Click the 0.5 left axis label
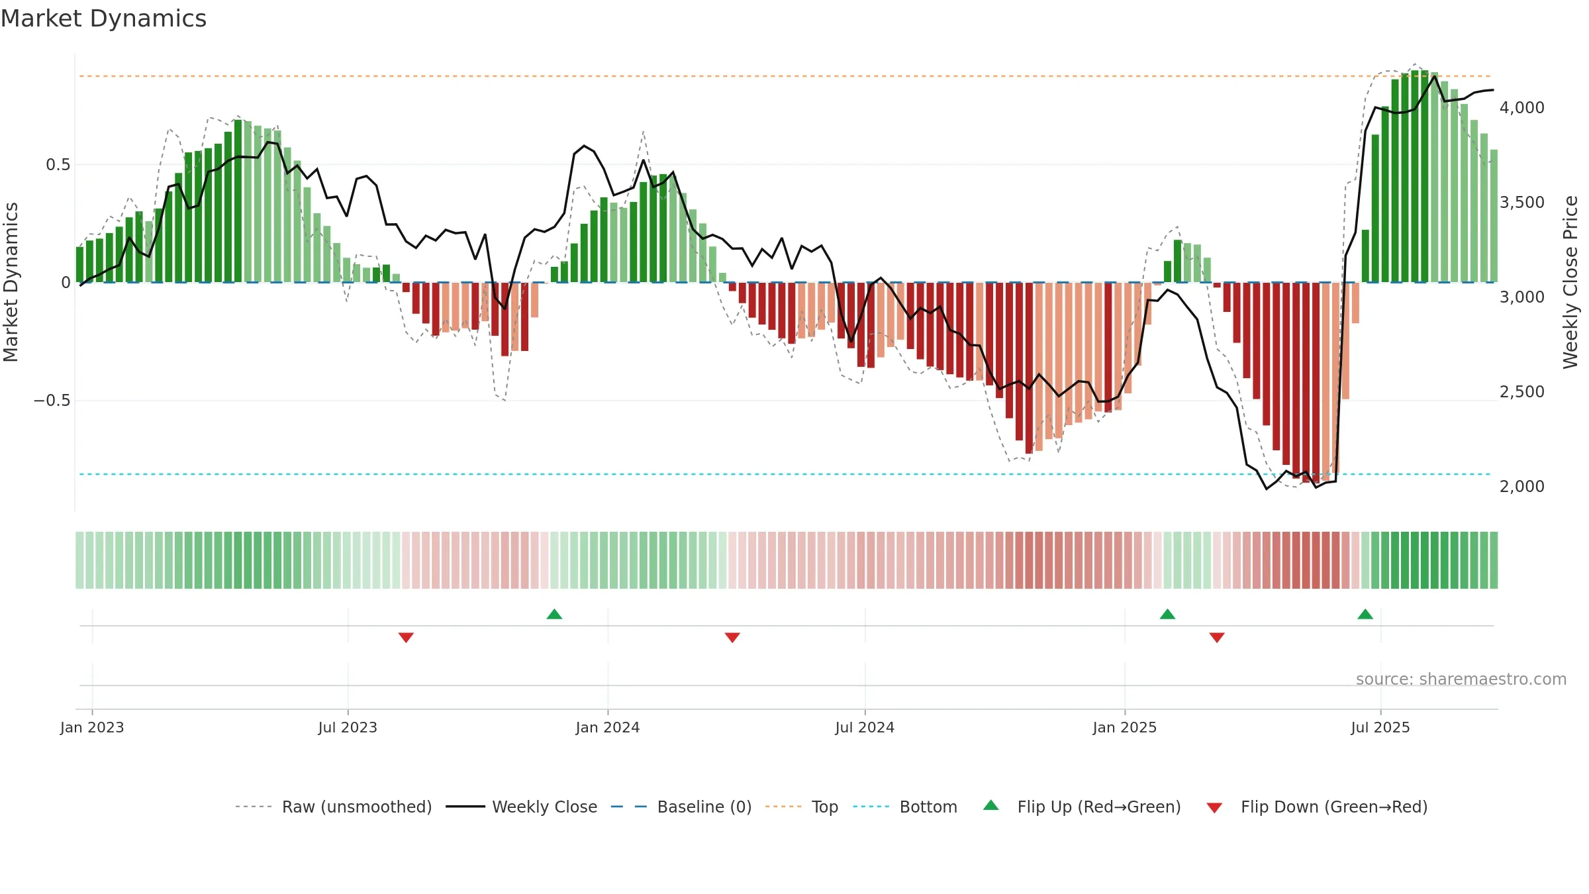Image resolution: width=1589 pixels, height=894 pixels. coord(58,164)
